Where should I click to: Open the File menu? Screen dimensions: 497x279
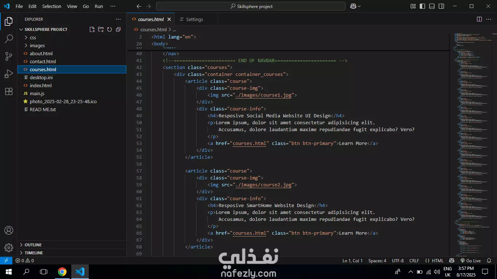coord(19,6)
